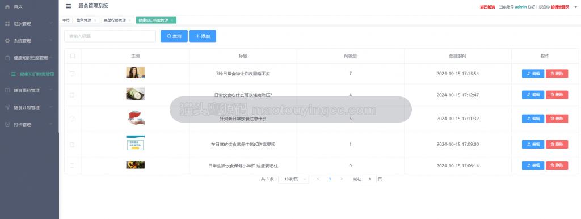This screenshot has height=219, width=581.
Task: Open the teal poster thumbnail in the fourth row
Action: [135, 143]
